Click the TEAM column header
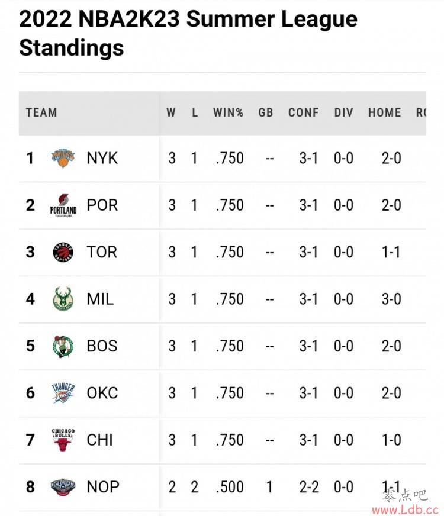Viewport: 444px width, 516px height. tap(41, 112)
